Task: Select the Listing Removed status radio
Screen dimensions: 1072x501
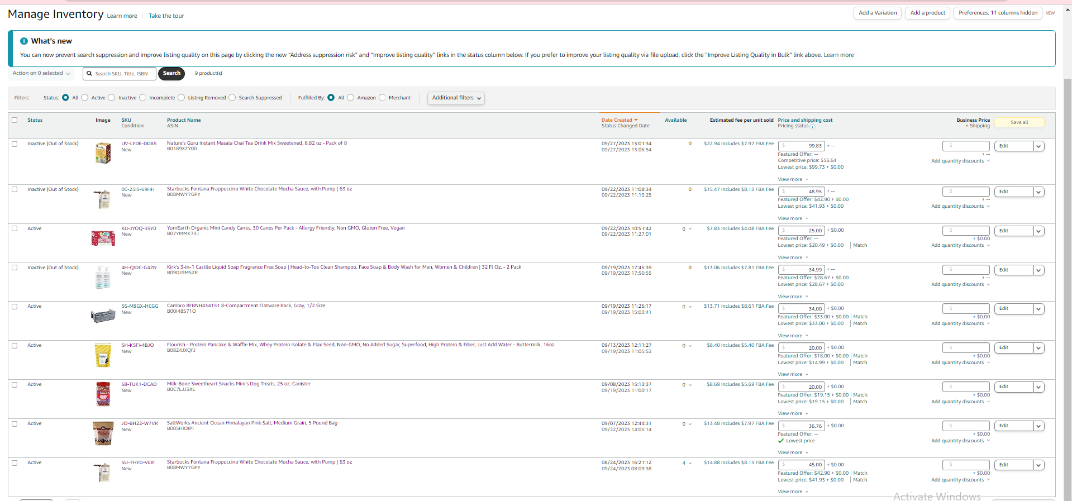Action: pos(182,98)
